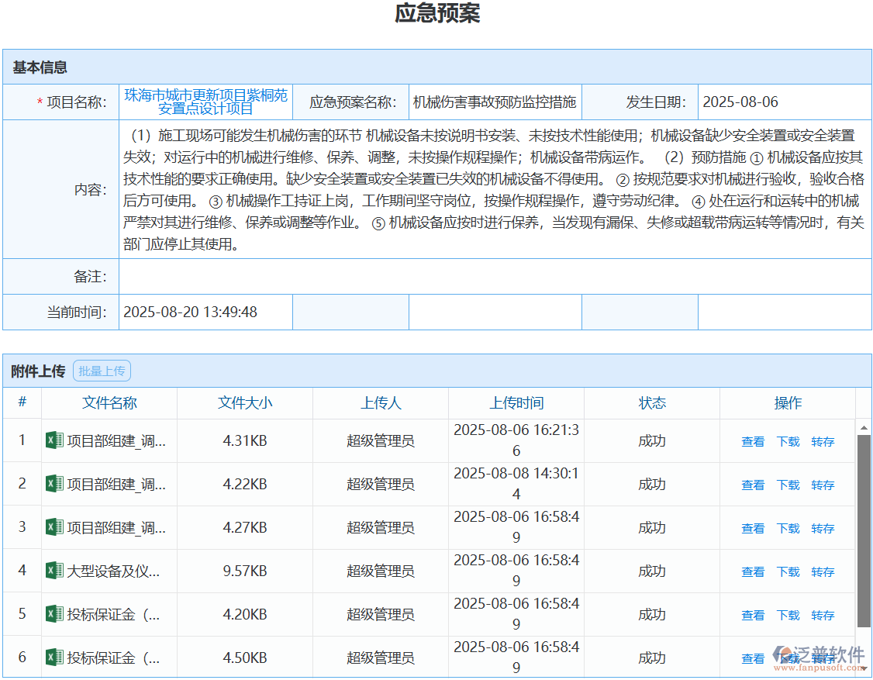Click 下载 on the second attachment row
873x680 pixels.
point(788,484)
